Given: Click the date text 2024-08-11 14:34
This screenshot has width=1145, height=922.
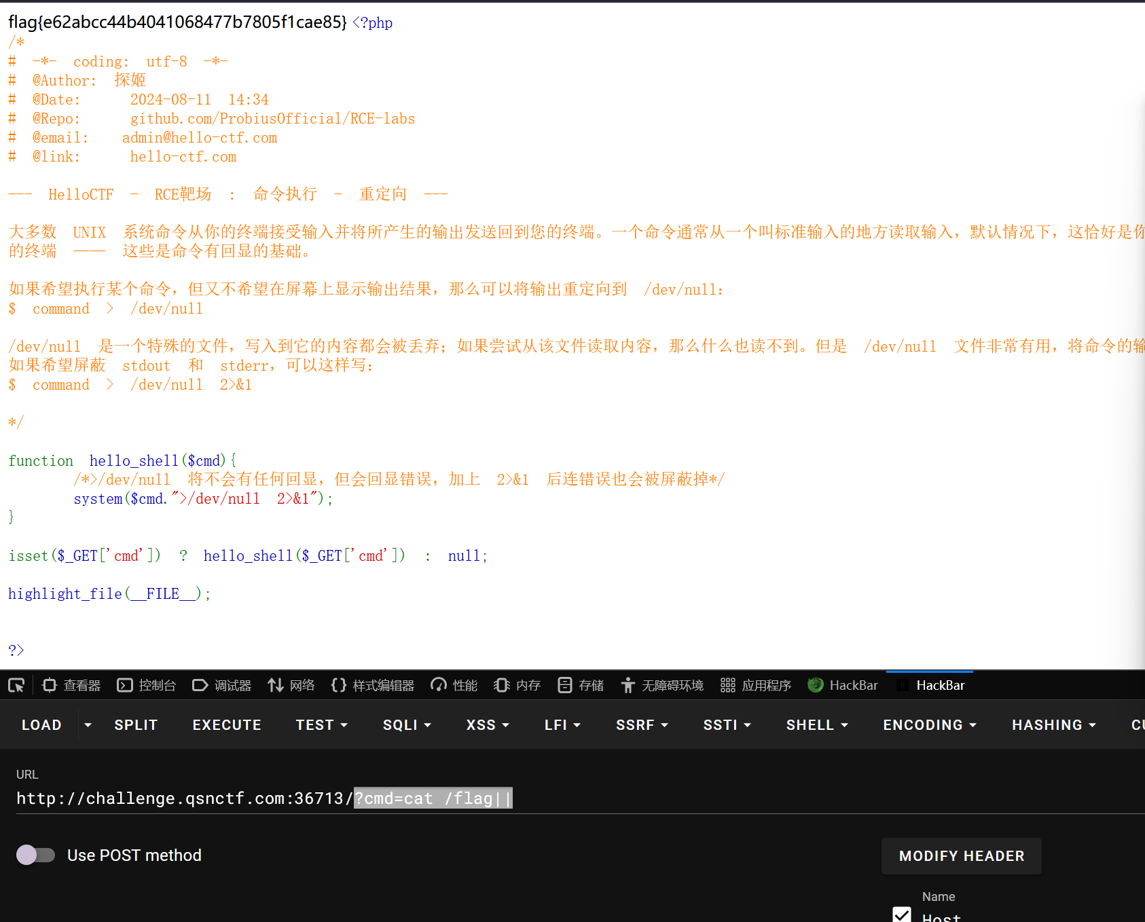Looking at the screenshot, I should click(x=200, y=100).
